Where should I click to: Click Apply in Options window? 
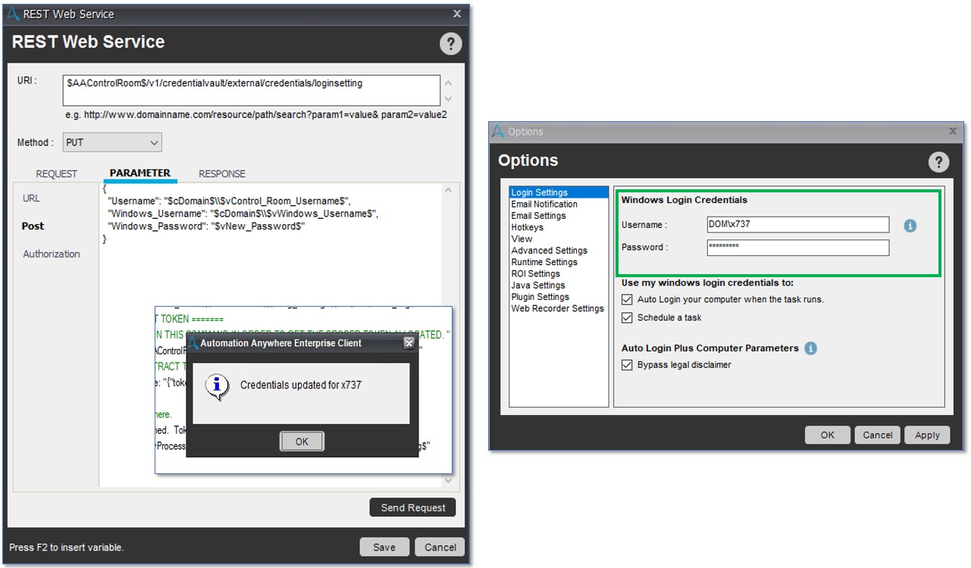tap(927, 435)
